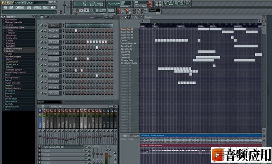Select Drum Pat 01 pattern in playlist
This screenshot has width=272, height=164.
pos(127,29)
